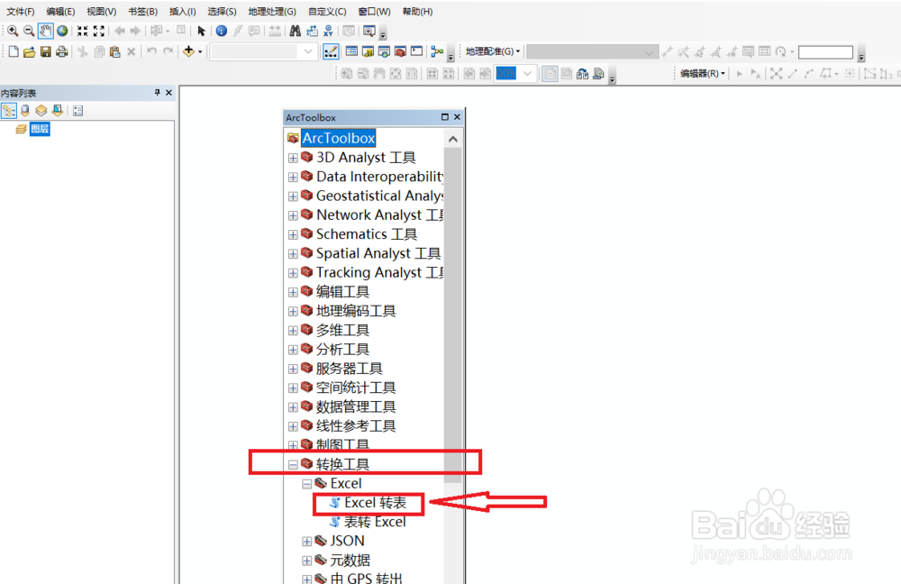Click the Fixed Zoom Out icon
Image resolution: width=901 pixels, height=584 pixels.
pyautogui.click(x=99, y=31)
